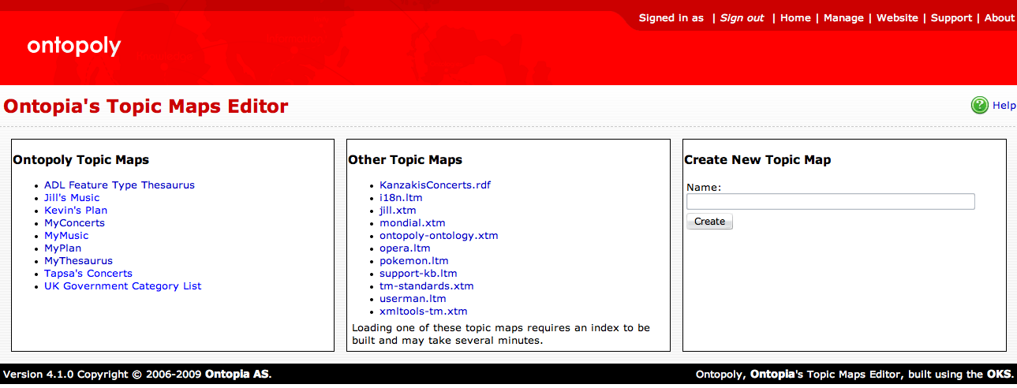Go to the Manage page
This screenshot has width=1017, height=388.
pos(843,18)
